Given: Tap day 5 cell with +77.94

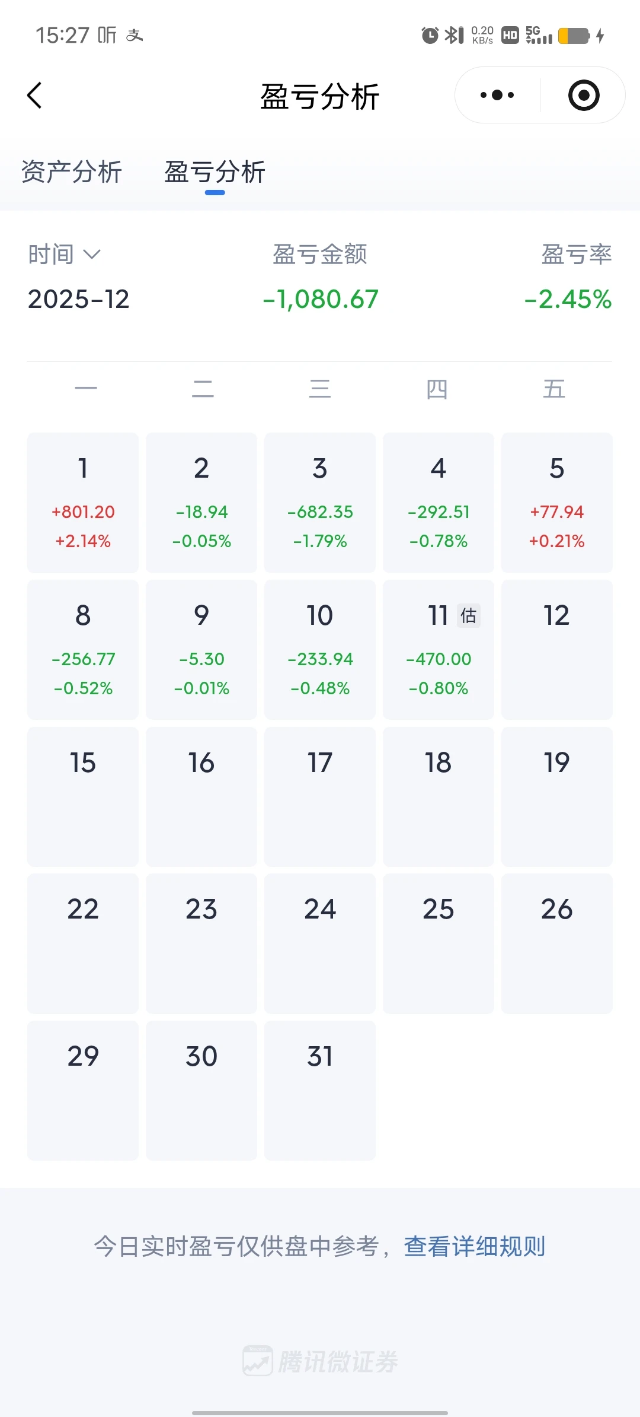Looking at the screenshot, I should [556, 502].
